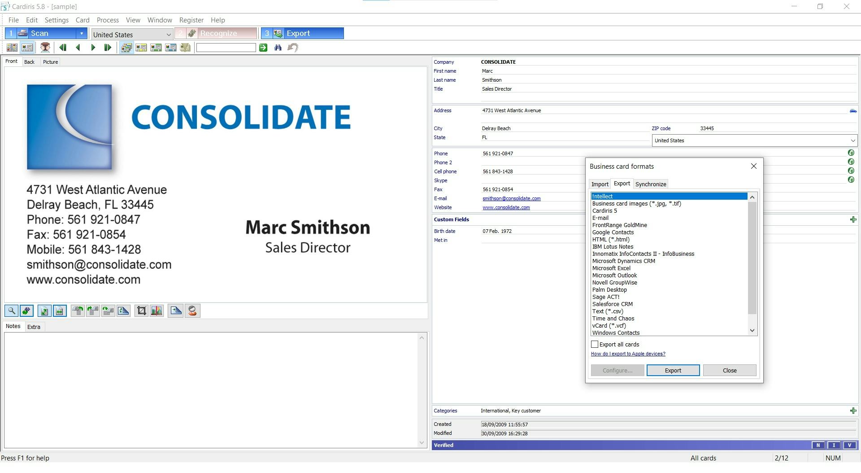Open 'How do I export to Apple devices?' link
The height and width of the screenshot is (473, 861).
(628, 354)
